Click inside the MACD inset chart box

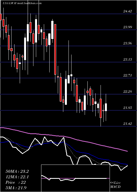click(75, 178)
